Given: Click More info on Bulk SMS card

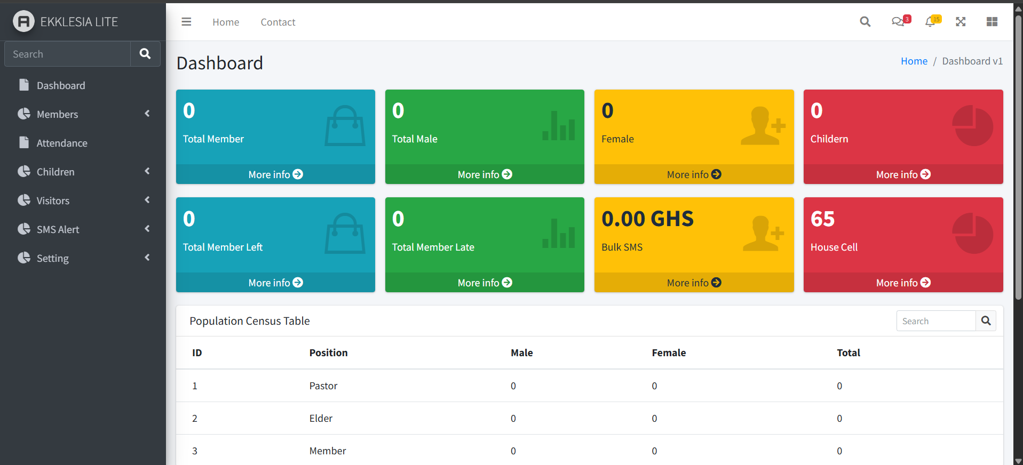Looking at the screenshot, I should coord(694,283).
